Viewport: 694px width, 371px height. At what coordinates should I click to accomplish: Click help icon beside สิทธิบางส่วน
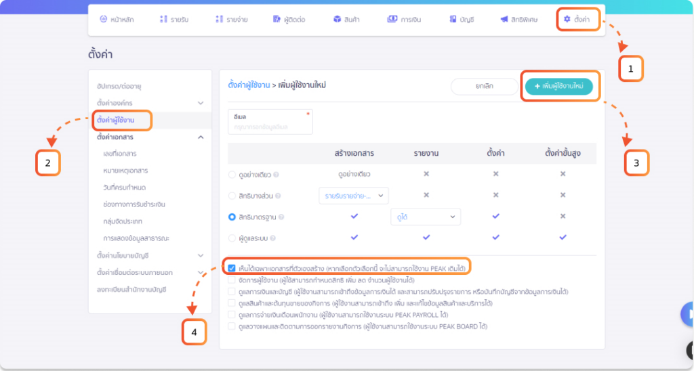(x=277, y=196)
